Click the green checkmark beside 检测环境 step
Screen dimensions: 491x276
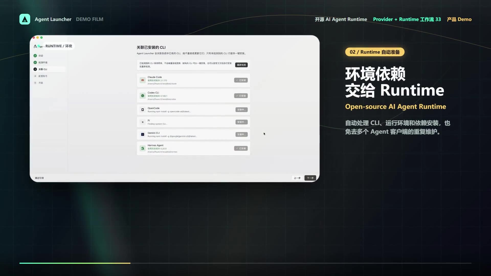point(35,62)
